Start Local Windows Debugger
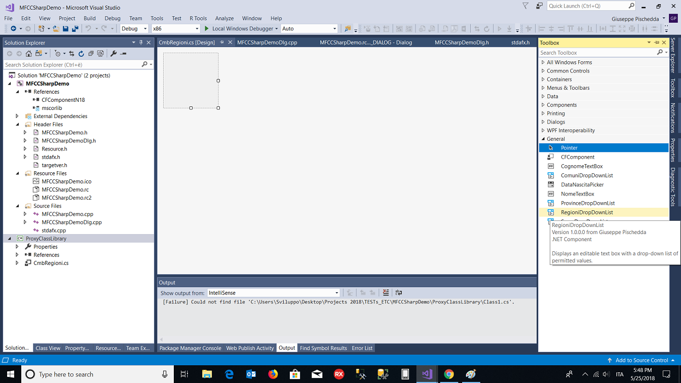 tap(241, 28)
